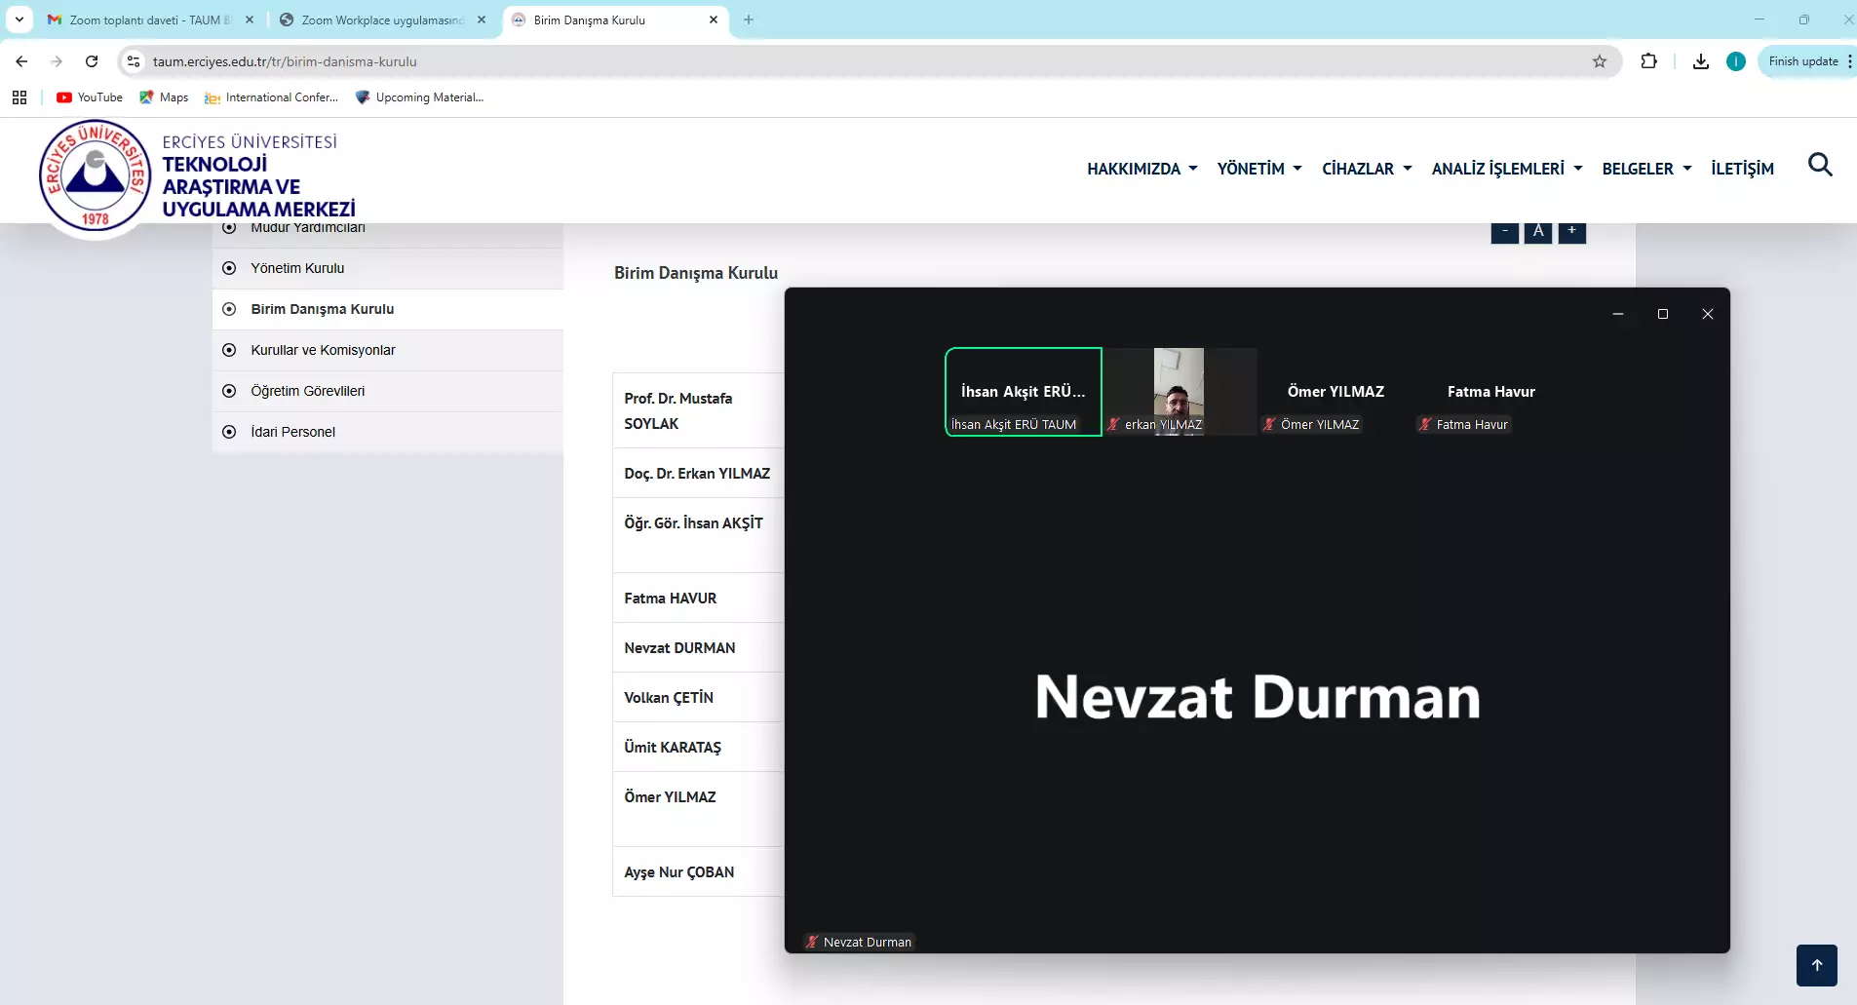Select Yönetim Kurulu in the sidebar
This screenshot has width=1857, height=1005.
[297, 268]
